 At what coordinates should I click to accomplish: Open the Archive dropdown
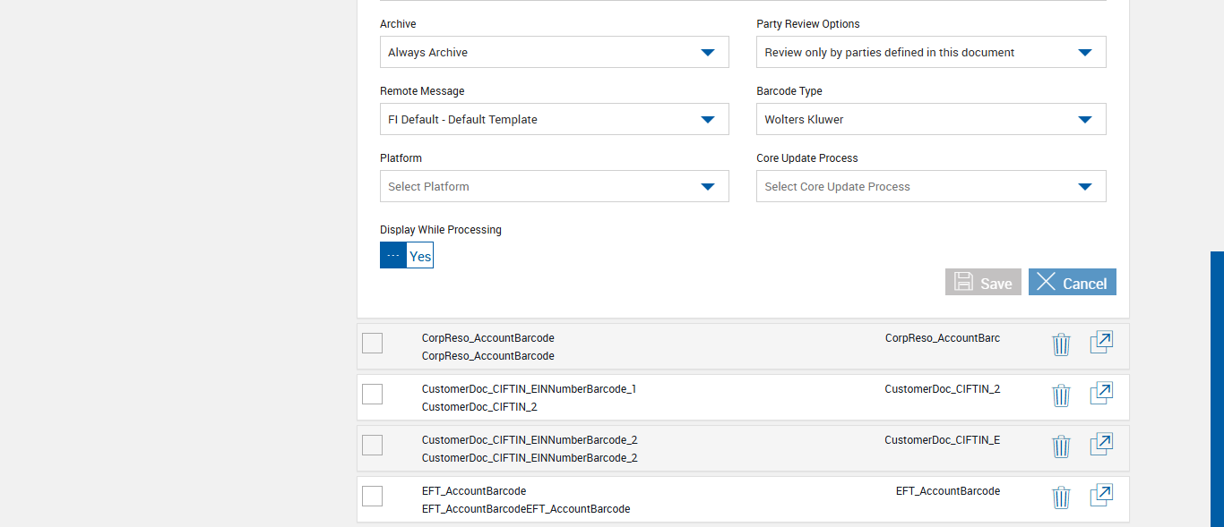click(554, 53)
